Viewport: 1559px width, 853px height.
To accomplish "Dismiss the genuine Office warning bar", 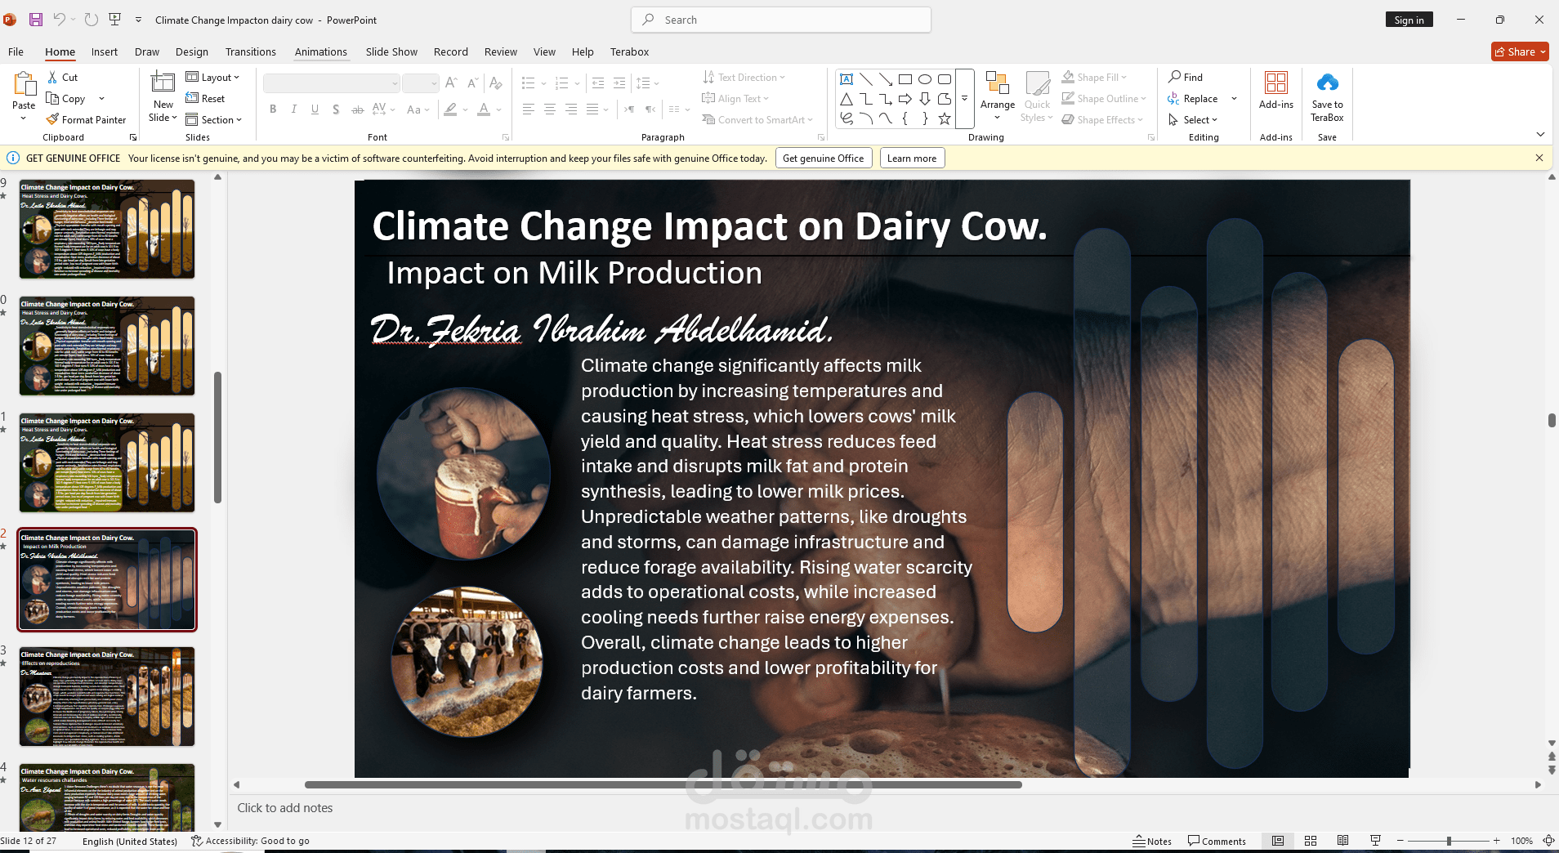I will click(1539, 158).
